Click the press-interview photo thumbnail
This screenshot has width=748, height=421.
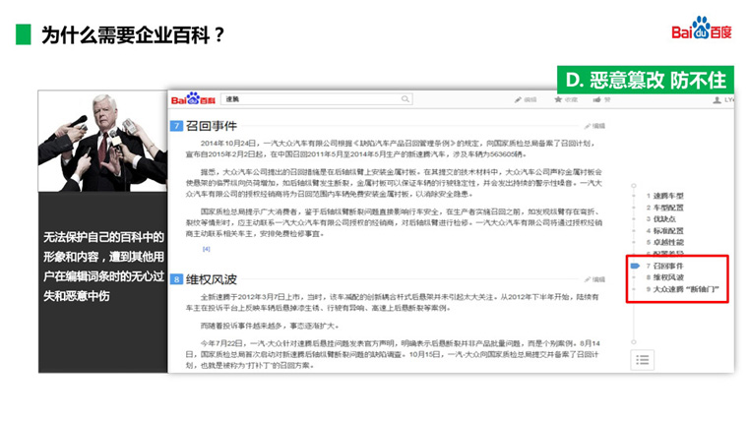point(102,141)
